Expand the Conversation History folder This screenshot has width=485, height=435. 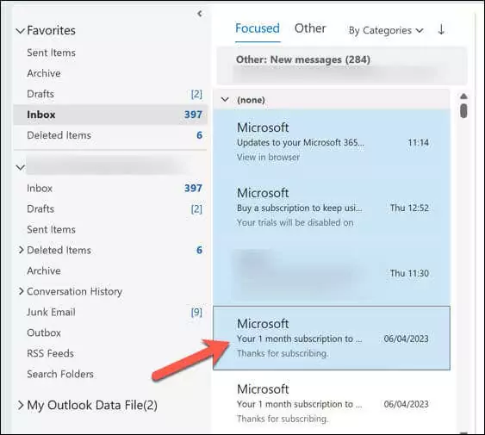pos(21,291)
